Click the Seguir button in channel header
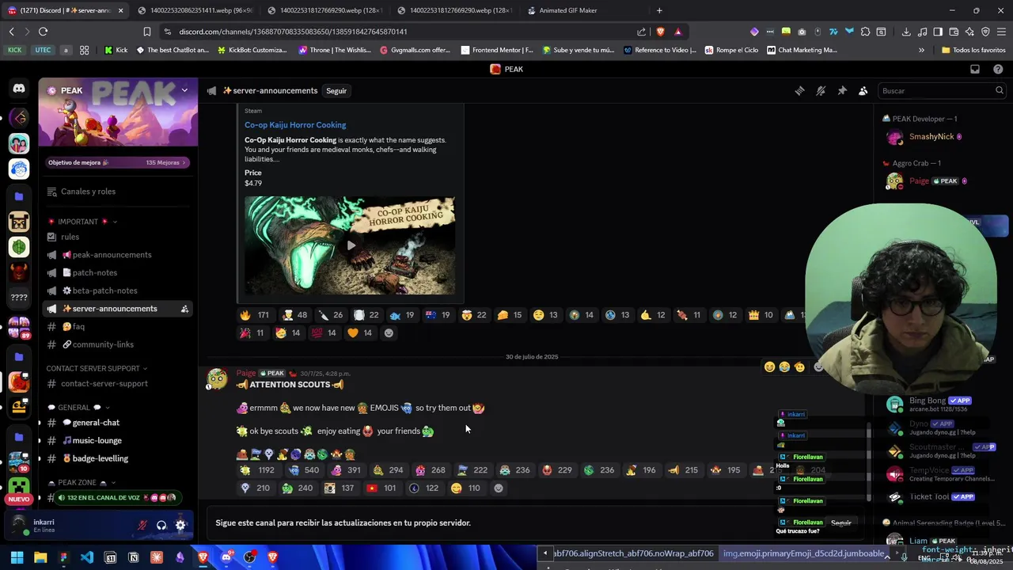Viewport: 1013px width, 570px height. point(336,91)
